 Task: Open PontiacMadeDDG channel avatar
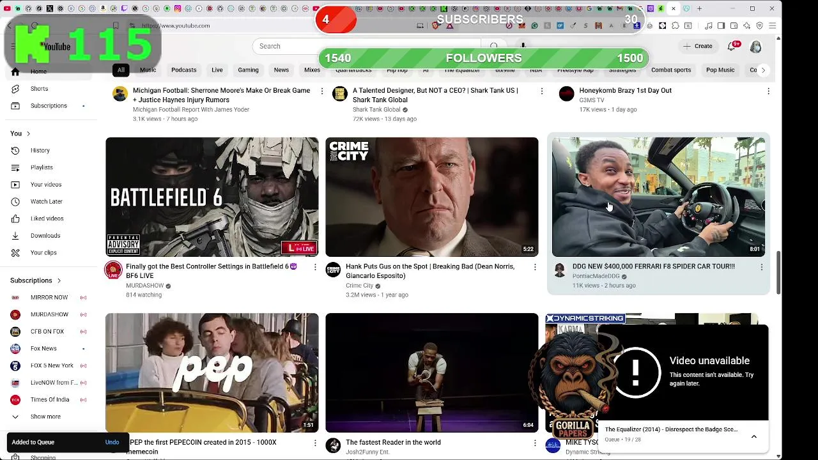coord(560,270)
